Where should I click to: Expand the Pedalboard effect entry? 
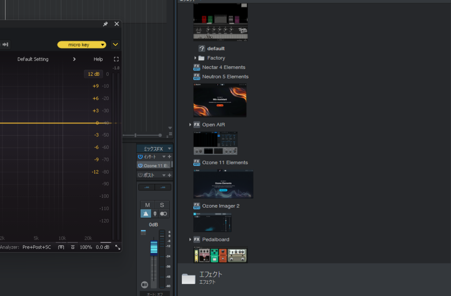coord(190,240)
